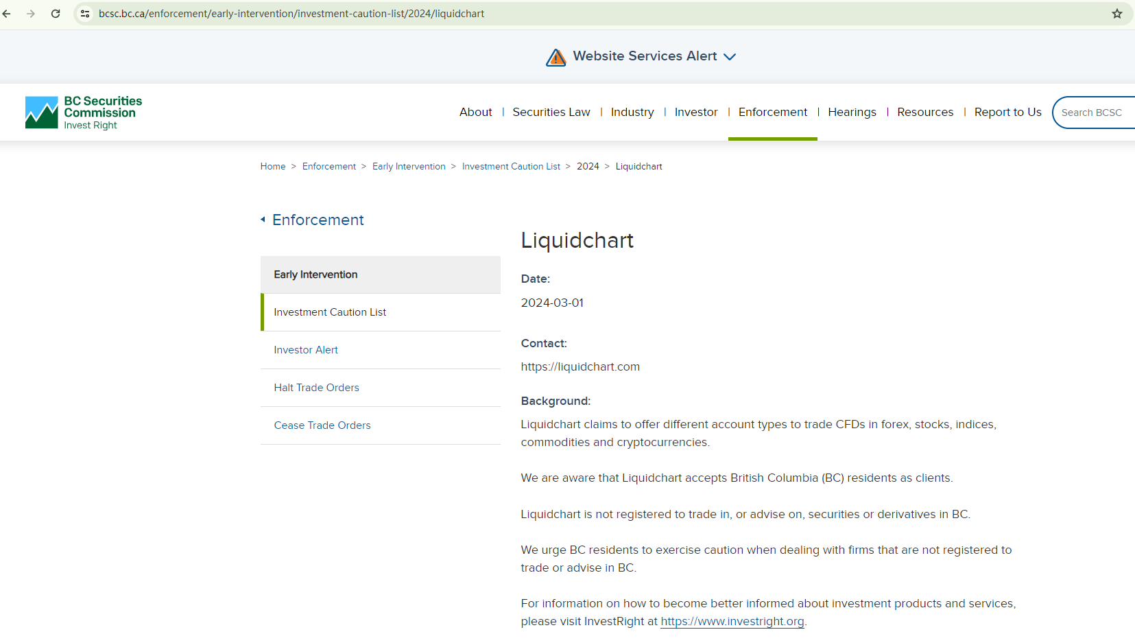Open the Investor menu
The width and height of the screenshot is (1135, 643).
(696, 113)
